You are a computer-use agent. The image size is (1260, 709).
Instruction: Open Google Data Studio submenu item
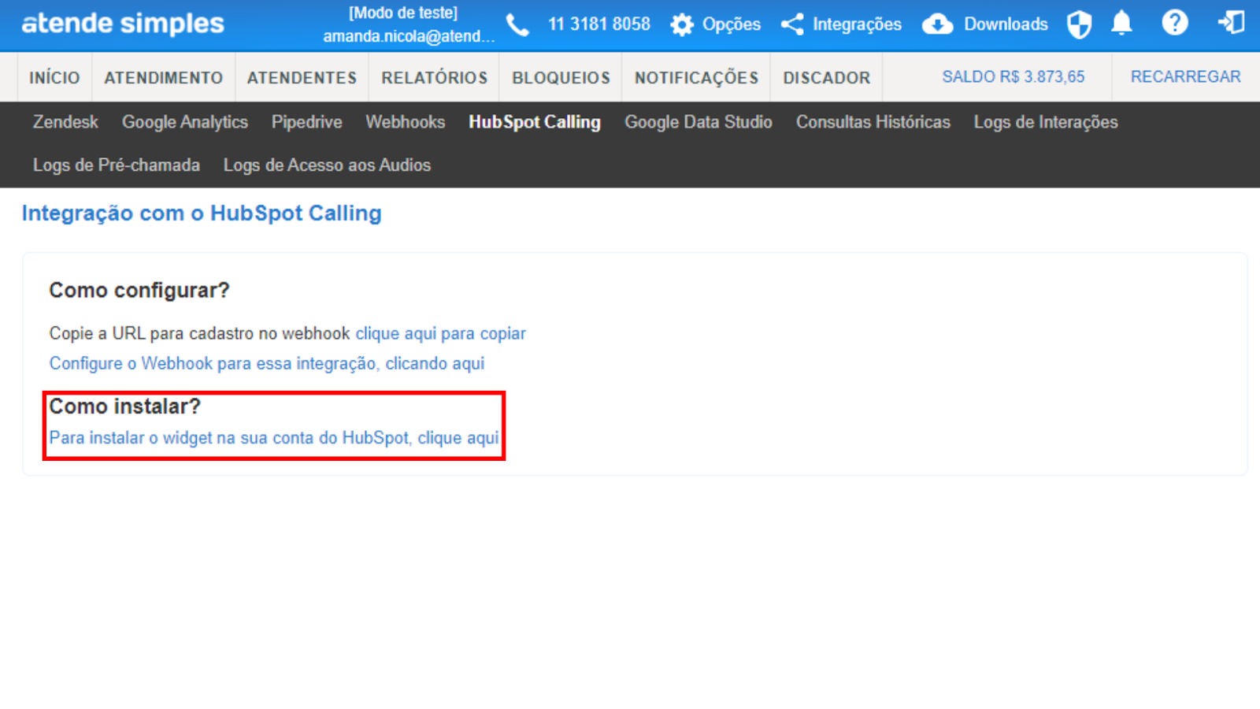699,122
